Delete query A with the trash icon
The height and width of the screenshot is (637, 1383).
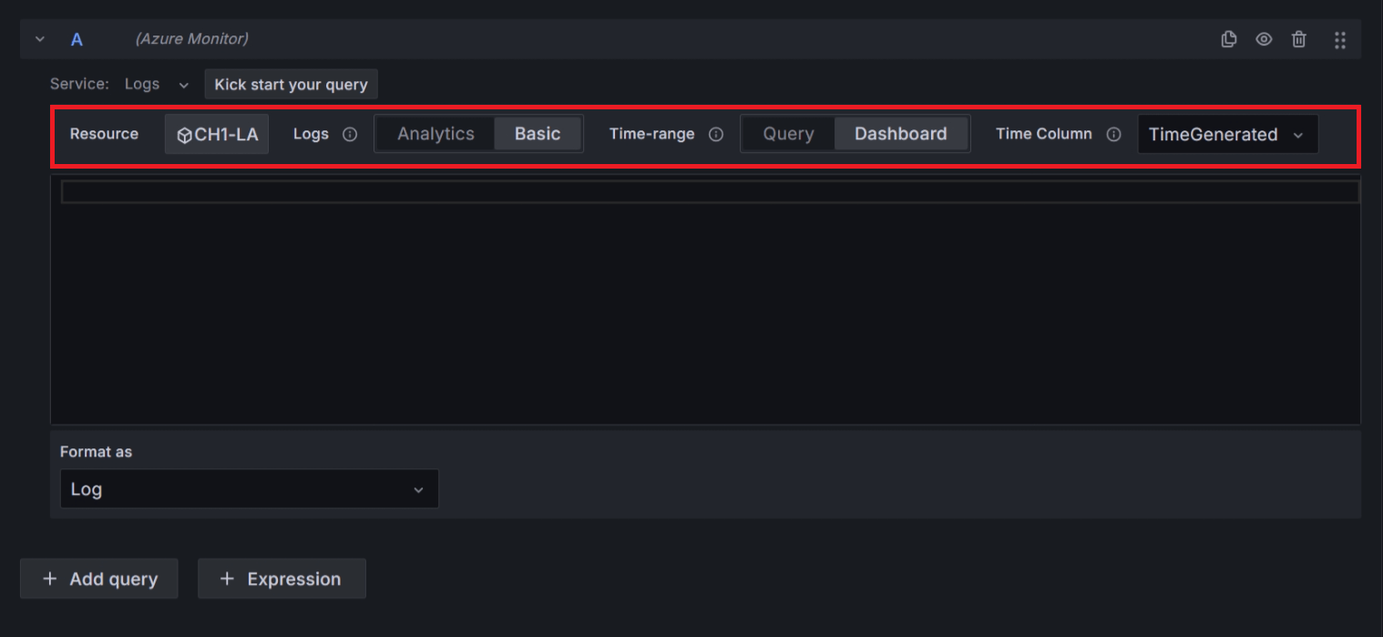[x=1299, y=39]
